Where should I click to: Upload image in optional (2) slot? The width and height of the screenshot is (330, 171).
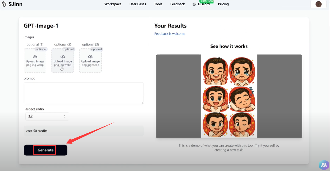click(x=63, y=60)
